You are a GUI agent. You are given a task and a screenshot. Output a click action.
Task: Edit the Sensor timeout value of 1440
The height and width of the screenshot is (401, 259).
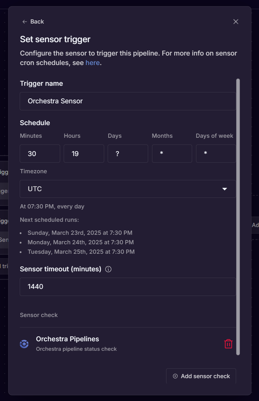click(128, 287)
